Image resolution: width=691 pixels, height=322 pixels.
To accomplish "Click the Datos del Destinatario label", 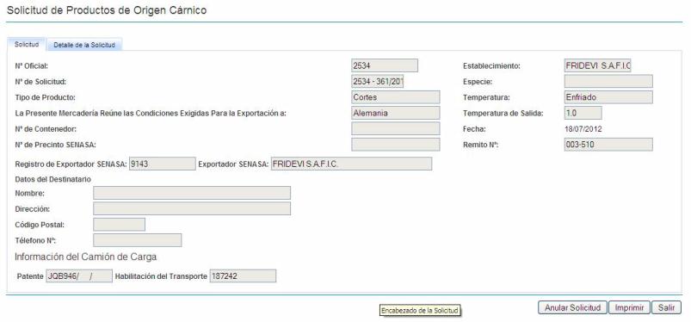I will (x=52, y=179).
